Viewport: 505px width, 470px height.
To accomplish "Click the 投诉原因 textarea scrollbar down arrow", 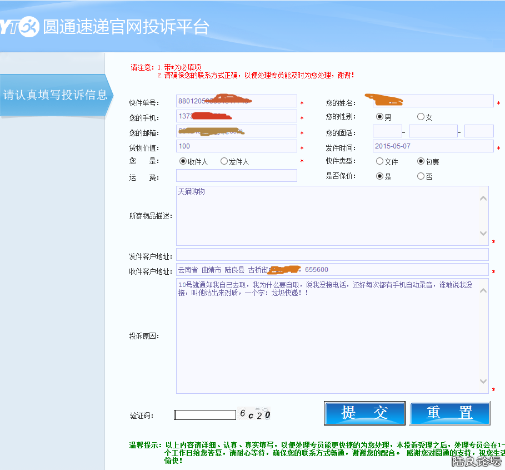I will coord(484,382).
